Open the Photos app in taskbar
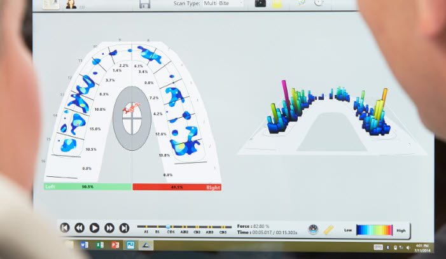446x259 pixels. 130,245
